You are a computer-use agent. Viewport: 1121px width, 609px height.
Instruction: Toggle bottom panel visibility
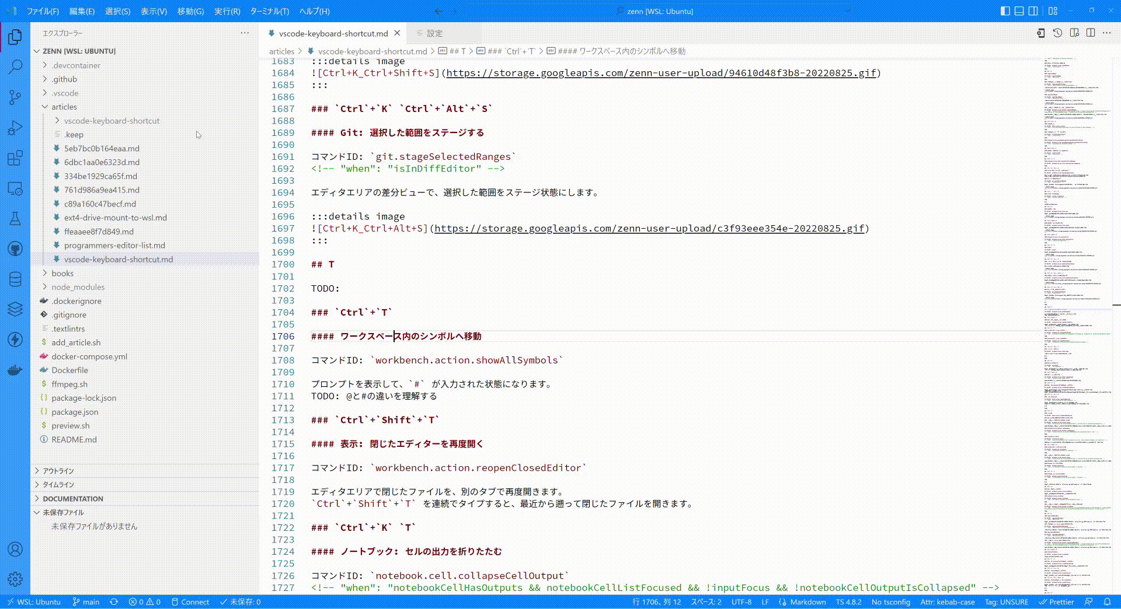click(x=1019, y=11)
